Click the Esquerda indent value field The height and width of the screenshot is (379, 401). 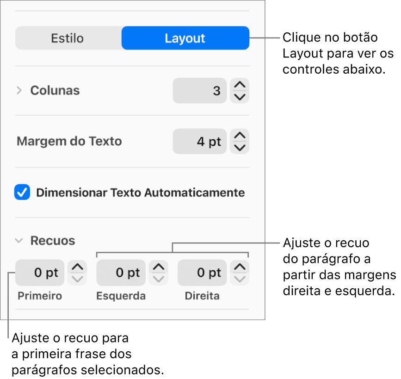tap(121, 273)
